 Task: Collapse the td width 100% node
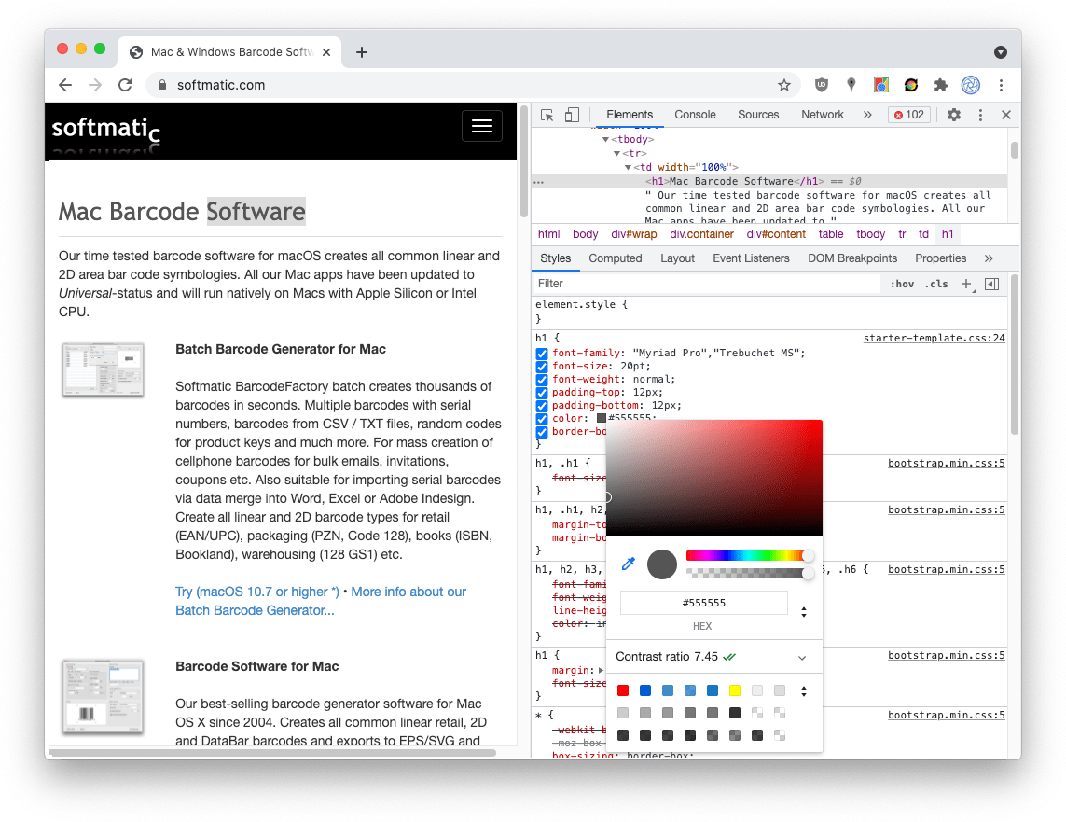(x=629, y=165)
